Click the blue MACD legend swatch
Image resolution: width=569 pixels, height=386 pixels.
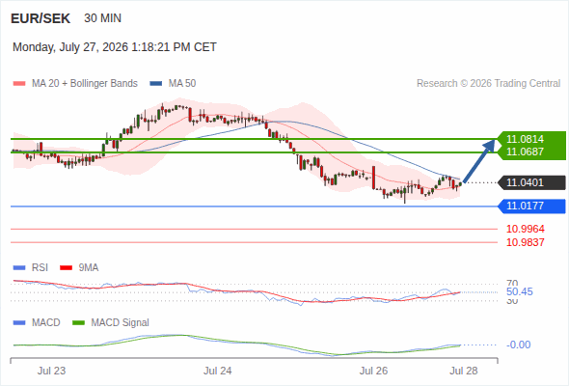19,323
